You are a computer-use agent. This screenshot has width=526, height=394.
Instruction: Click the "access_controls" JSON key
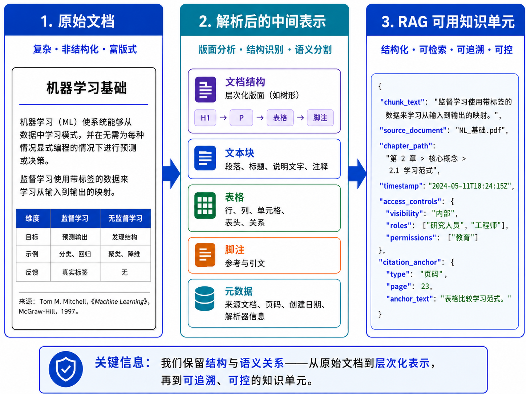pos(410,201)
